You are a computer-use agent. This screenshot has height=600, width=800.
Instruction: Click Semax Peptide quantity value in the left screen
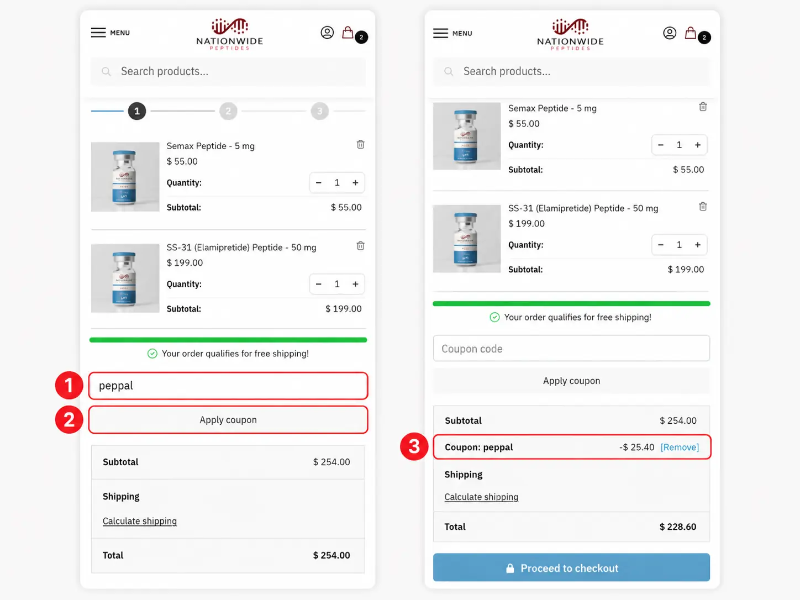pyautogui.click(x=337, y=183)
